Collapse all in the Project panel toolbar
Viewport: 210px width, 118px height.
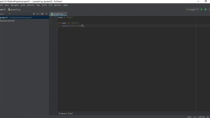point(37,14)
